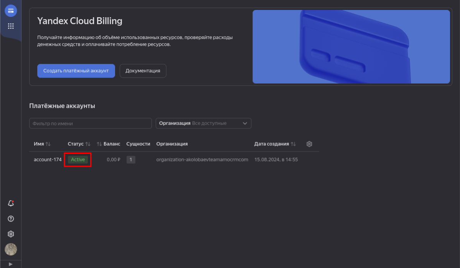
Task: Open settings gear in left sidebar
Action: [x=11, y=234]
